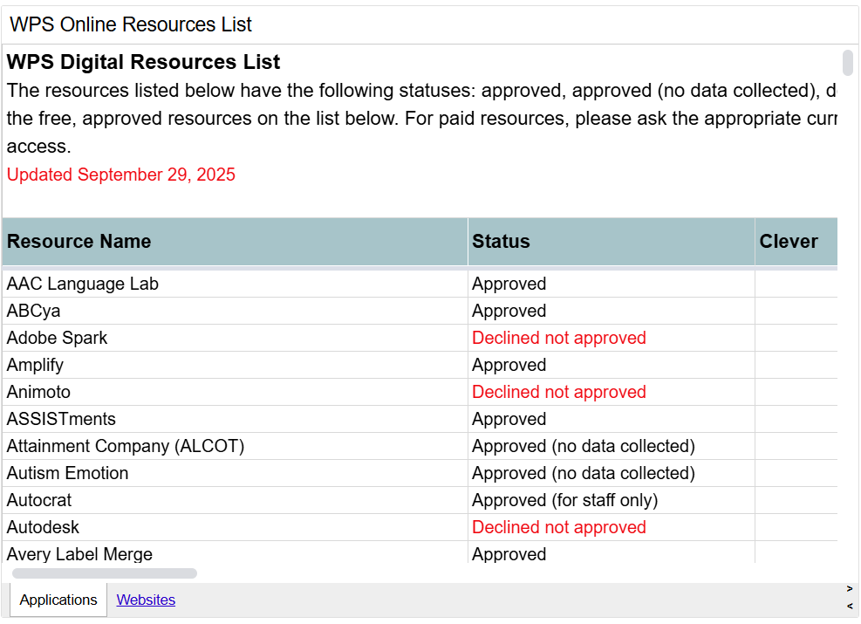Screen dimensions: 861x624
Task: Click the Clever column header
Action: (796, 242)
